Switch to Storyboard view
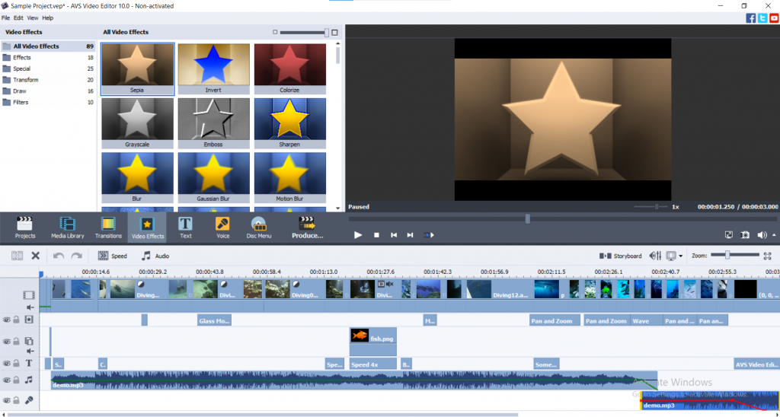The height and width of the screenshot is (417, 780). [620, 256]
